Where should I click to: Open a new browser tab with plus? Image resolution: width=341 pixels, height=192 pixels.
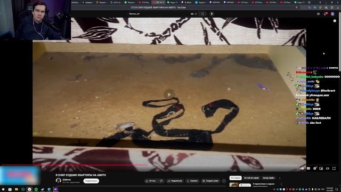coord(309,2)
